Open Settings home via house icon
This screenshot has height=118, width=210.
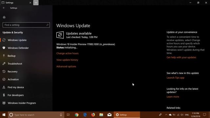pos(4,17)
